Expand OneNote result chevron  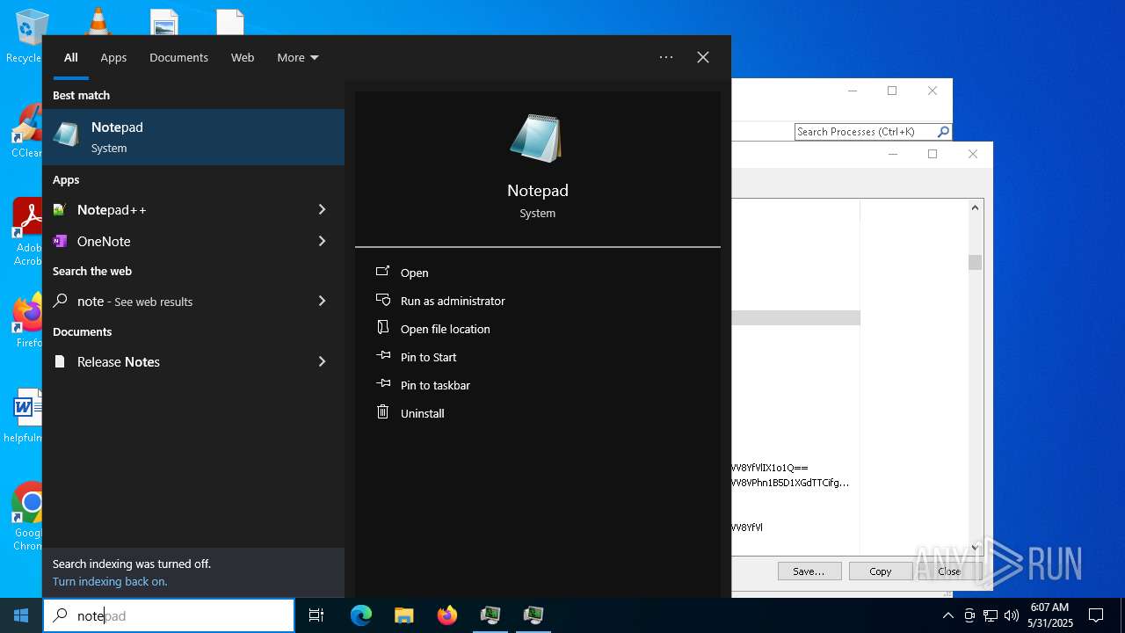tap(322, 241)
